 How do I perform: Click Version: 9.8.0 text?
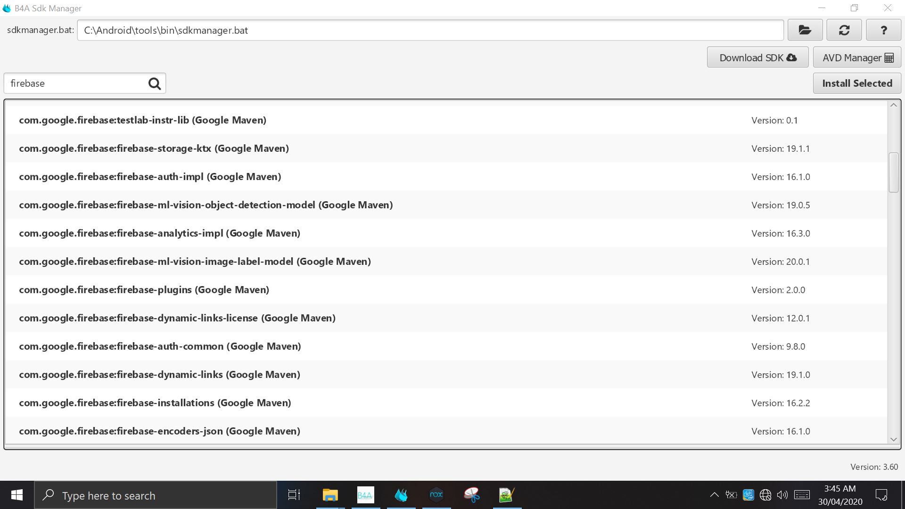point(778,346)
